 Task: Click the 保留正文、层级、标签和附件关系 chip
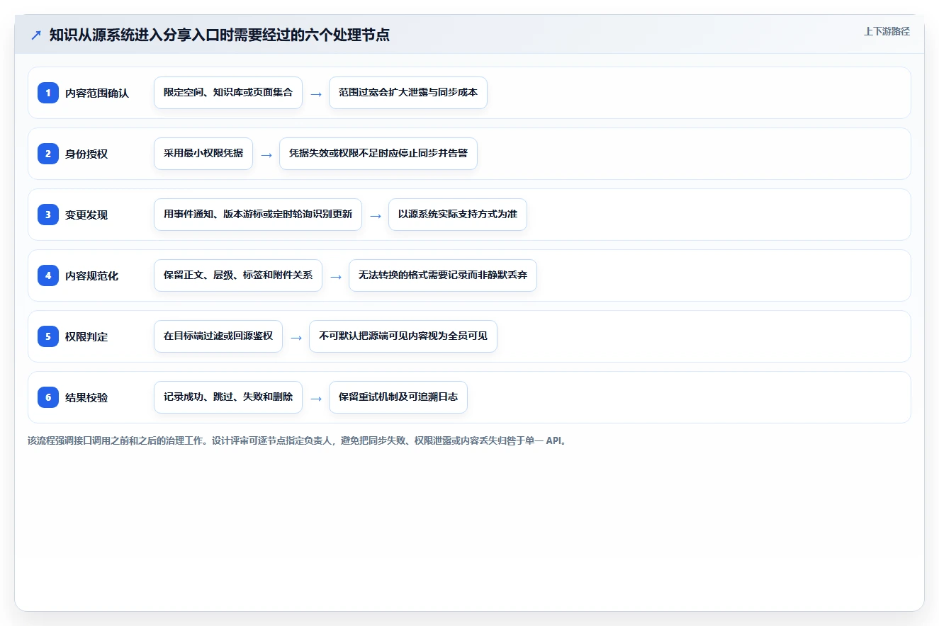coord(238,275)
